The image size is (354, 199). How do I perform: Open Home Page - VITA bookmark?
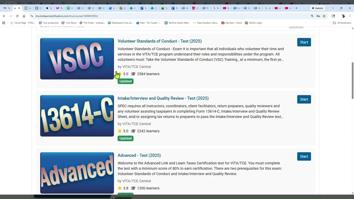(x=23, y=23)
